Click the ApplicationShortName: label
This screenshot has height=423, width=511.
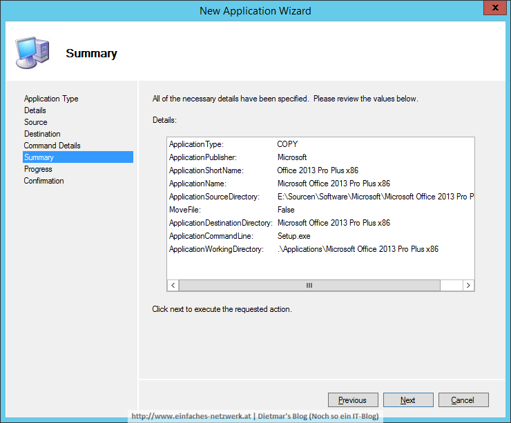(206, 170)
